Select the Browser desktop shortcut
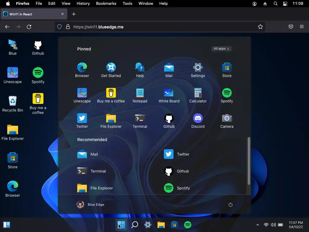The width and height of the screenshot is (309, 232). click(13, 189)
